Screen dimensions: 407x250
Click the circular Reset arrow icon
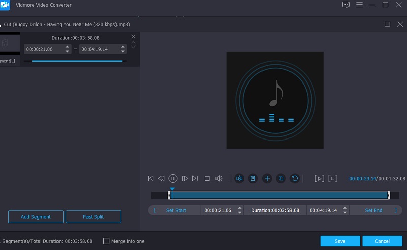click(x=295, y=178)
